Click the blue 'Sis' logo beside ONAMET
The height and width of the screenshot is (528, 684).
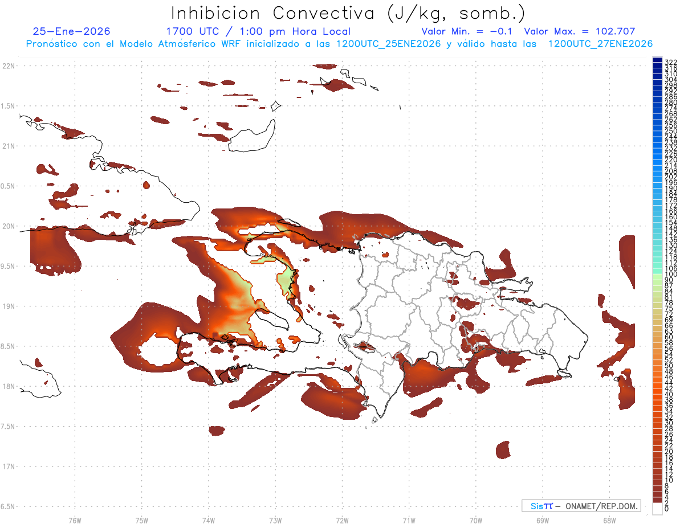click(537, 506)
